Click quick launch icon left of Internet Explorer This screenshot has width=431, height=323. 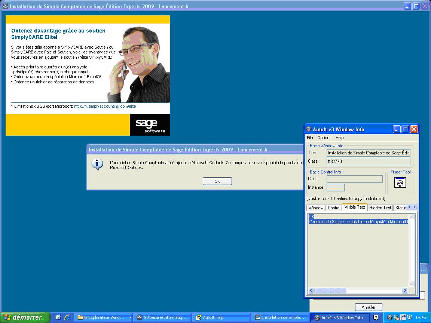58,317
